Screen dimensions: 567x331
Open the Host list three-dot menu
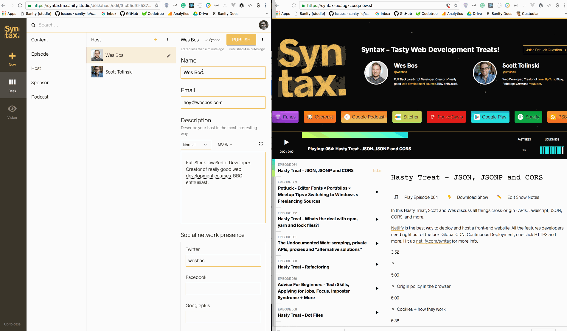(x=168, y=40)
